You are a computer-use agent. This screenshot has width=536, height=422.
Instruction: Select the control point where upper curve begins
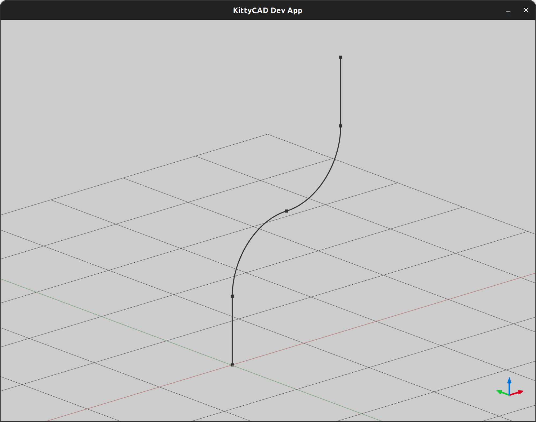coord(341,126)
